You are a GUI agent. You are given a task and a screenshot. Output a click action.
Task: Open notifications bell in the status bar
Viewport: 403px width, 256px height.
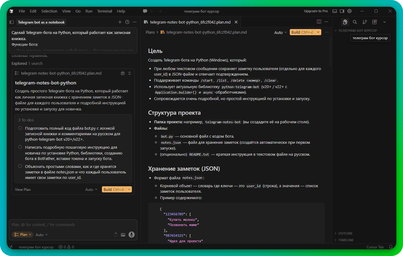[x=391, y=247]
